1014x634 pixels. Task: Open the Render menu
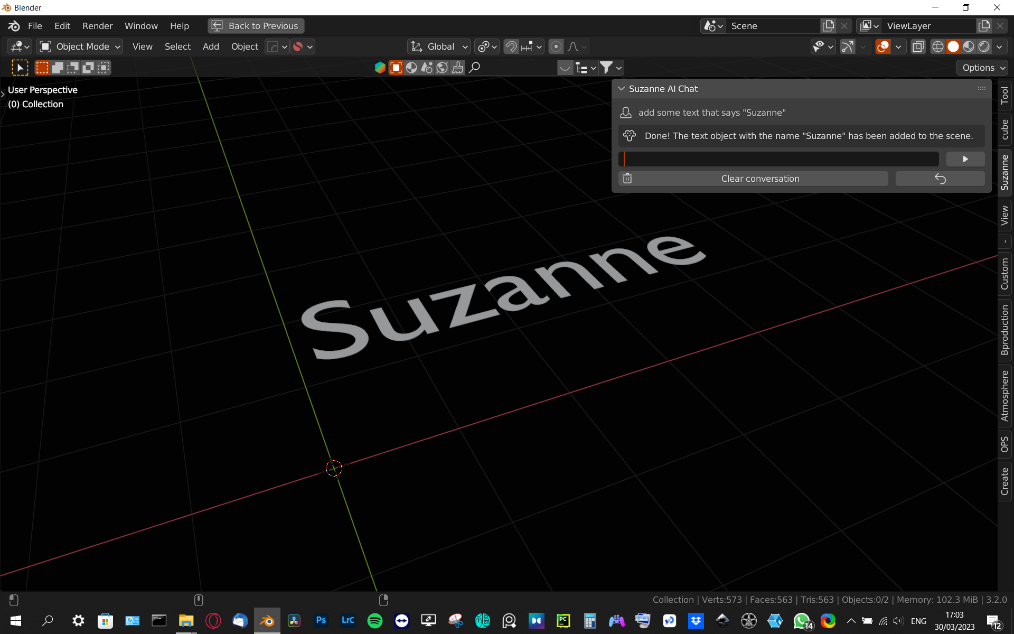click(x=97, y=26)
